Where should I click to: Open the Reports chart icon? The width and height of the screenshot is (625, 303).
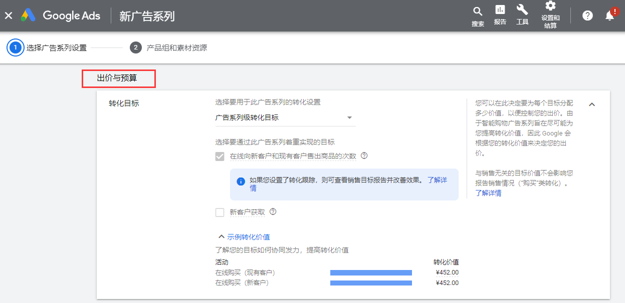tap(500, 10)
